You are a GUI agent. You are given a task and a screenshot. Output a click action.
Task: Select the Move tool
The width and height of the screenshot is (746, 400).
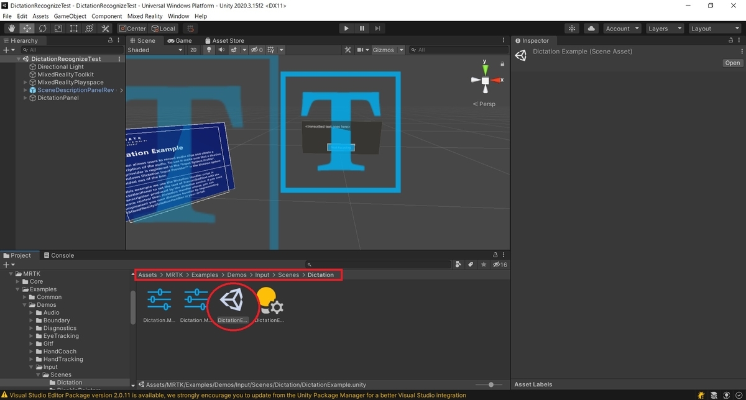pyautogui.click(x=27, y=29)
